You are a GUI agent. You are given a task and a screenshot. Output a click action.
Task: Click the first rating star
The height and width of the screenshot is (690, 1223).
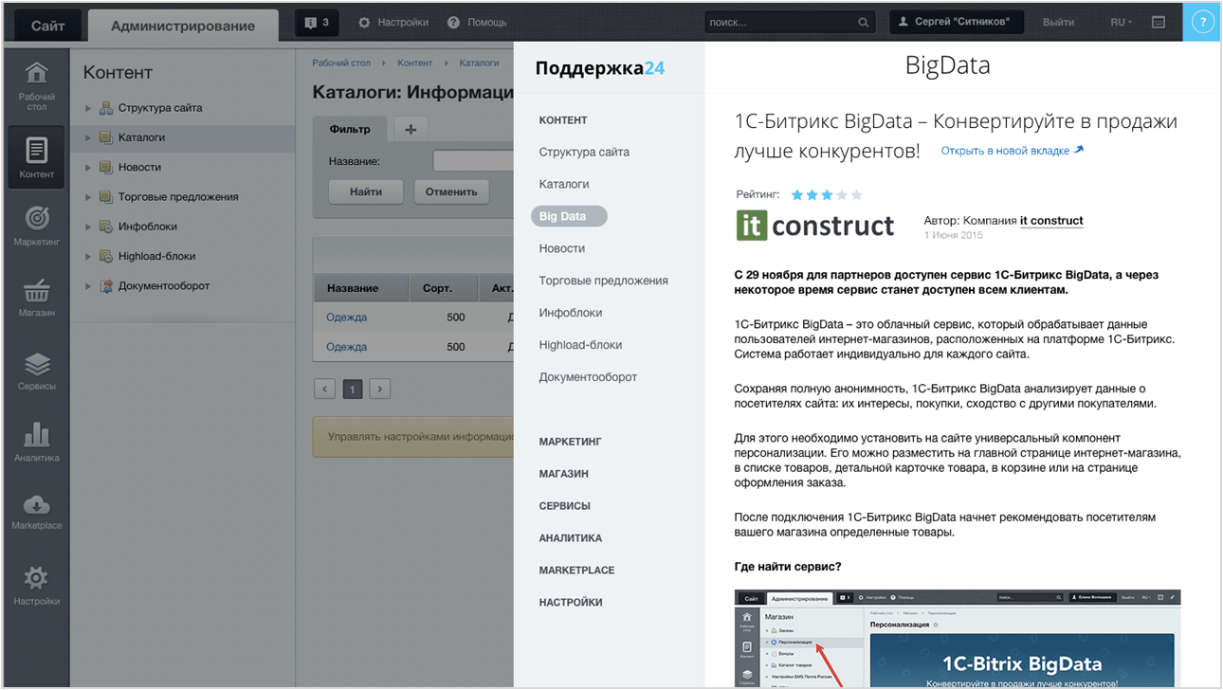pyautogui.click(x=797, y=195)
